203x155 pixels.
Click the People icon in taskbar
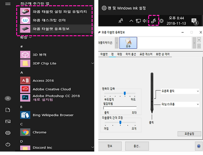pos(121,21)
